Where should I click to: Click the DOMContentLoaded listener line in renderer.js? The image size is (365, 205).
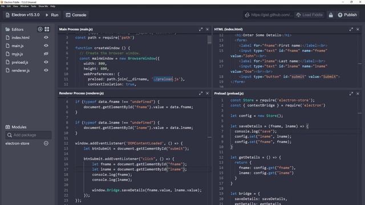click(129, 143)
